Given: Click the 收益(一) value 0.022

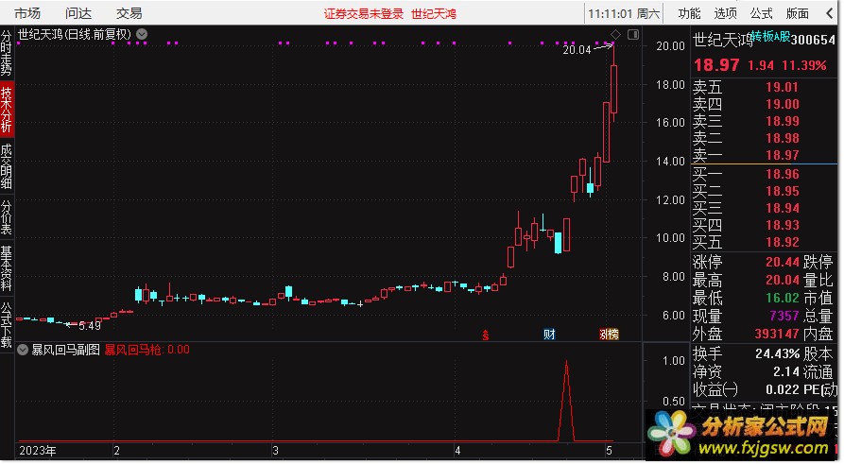Looking at the screenshot, I should [x=783, y=388].
